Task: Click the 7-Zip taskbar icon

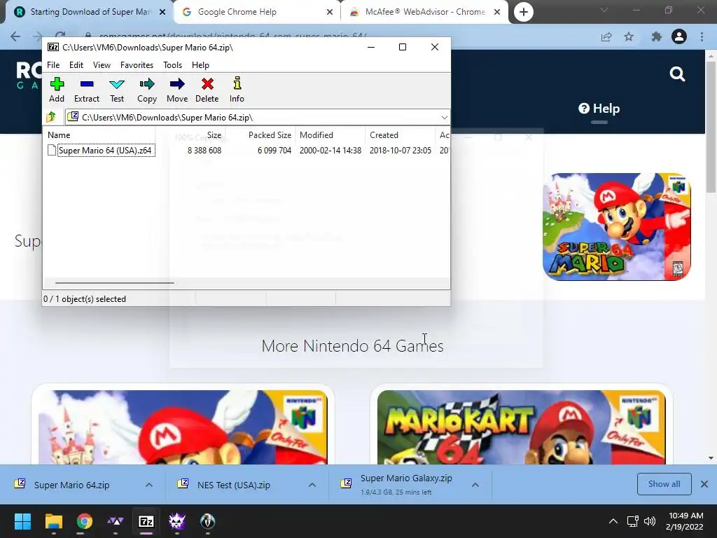Action: pyautogui.click(x=146, y=521)
